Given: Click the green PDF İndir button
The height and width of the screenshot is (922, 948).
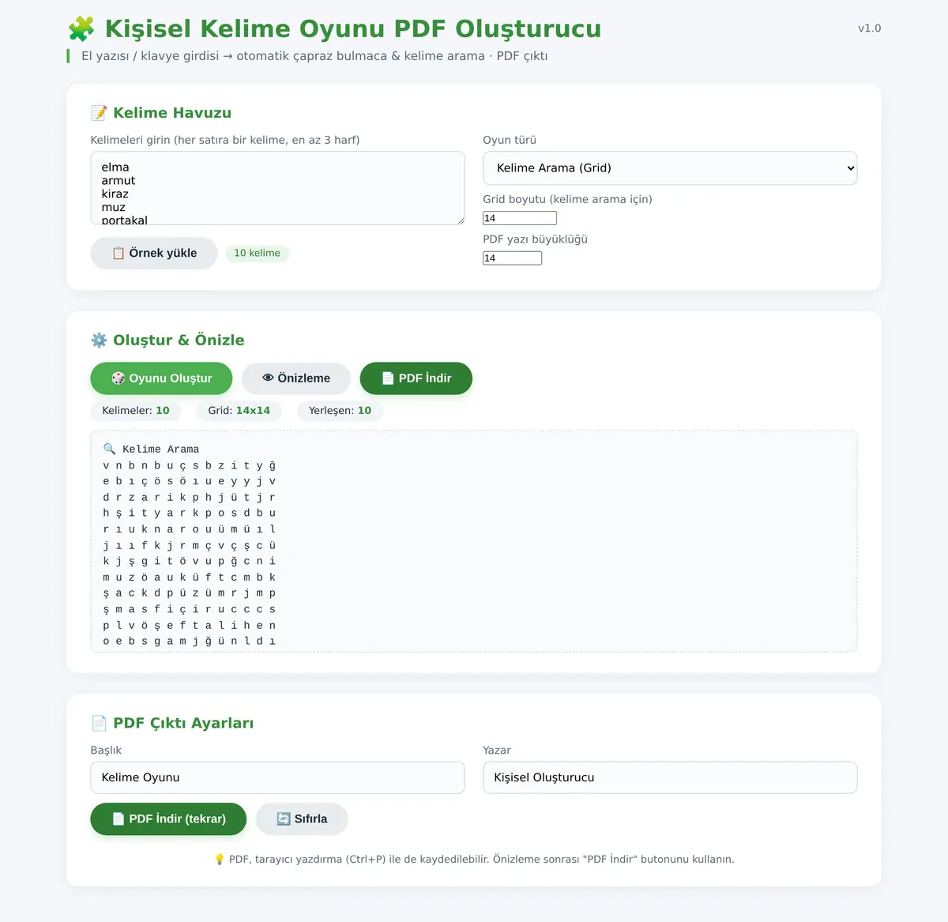Looking at the screenshot, I should [416, 378].
